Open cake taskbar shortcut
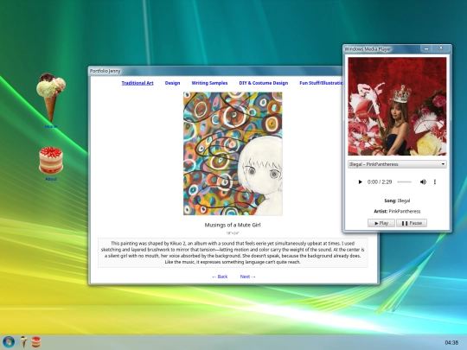467x350 pixels. [x=36, y=342]
